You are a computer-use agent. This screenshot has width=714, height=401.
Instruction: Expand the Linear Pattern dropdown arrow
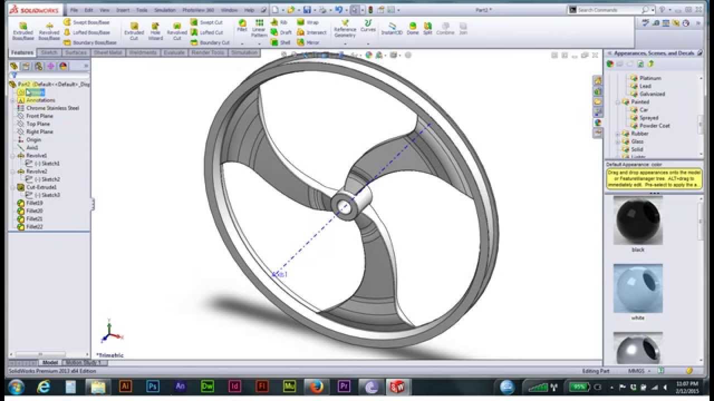click(259, 43)
